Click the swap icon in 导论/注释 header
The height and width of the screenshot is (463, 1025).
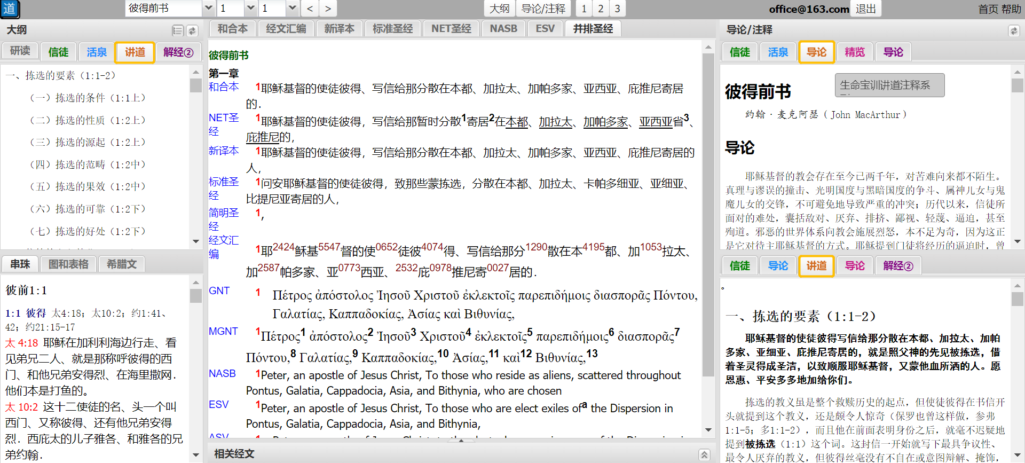pos(1014,31)
